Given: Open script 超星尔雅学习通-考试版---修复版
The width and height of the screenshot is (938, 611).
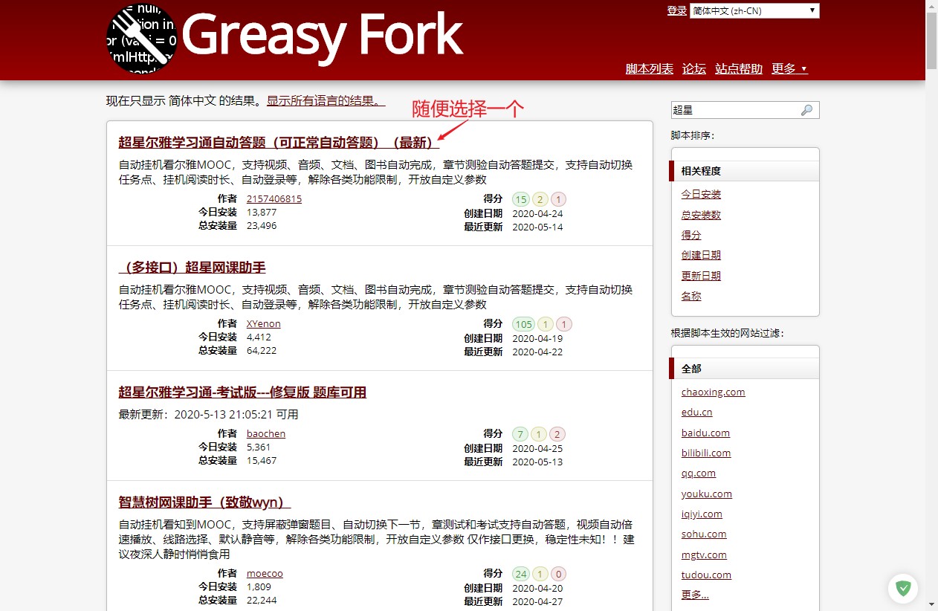Looking at the screenshot, I should [x=242, y=392].
